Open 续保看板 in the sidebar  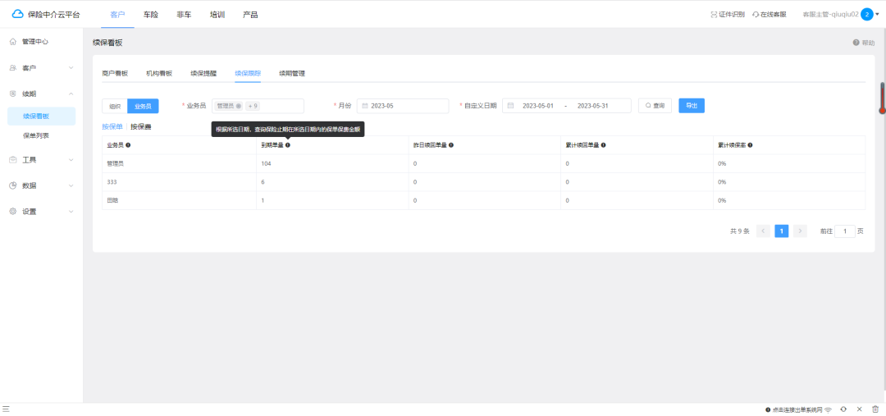(x=41, y=116)
